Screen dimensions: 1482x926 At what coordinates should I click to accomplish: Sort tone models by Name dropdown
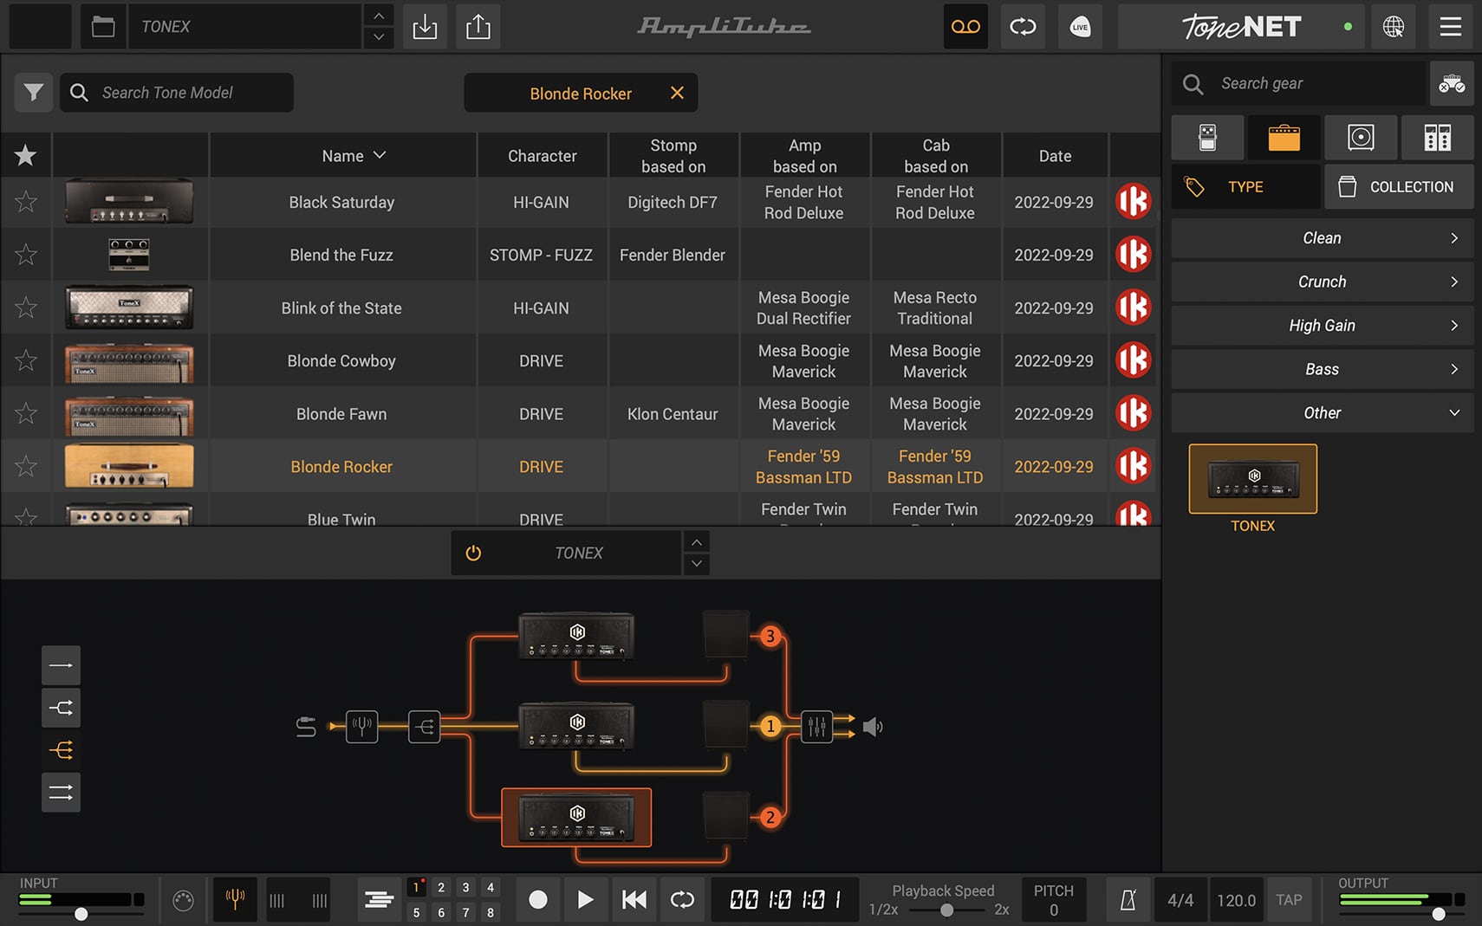click(x=354, y=156)
